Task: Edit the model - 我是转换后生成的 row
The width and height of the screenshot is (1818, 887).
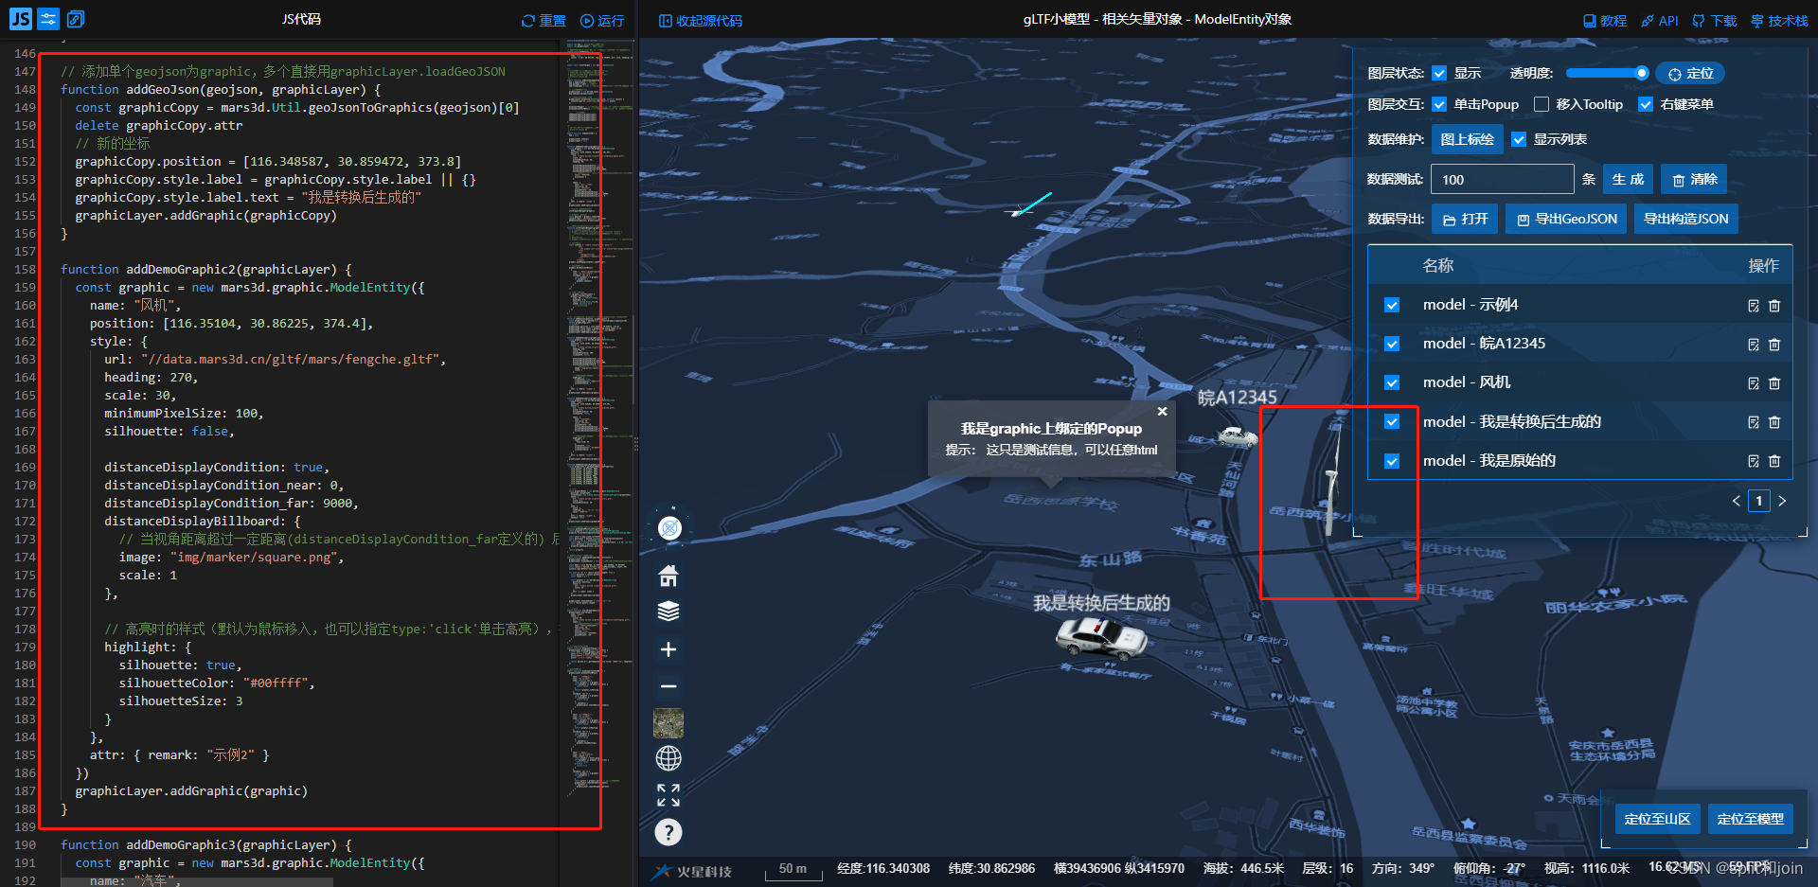Action: point(1754,422)
